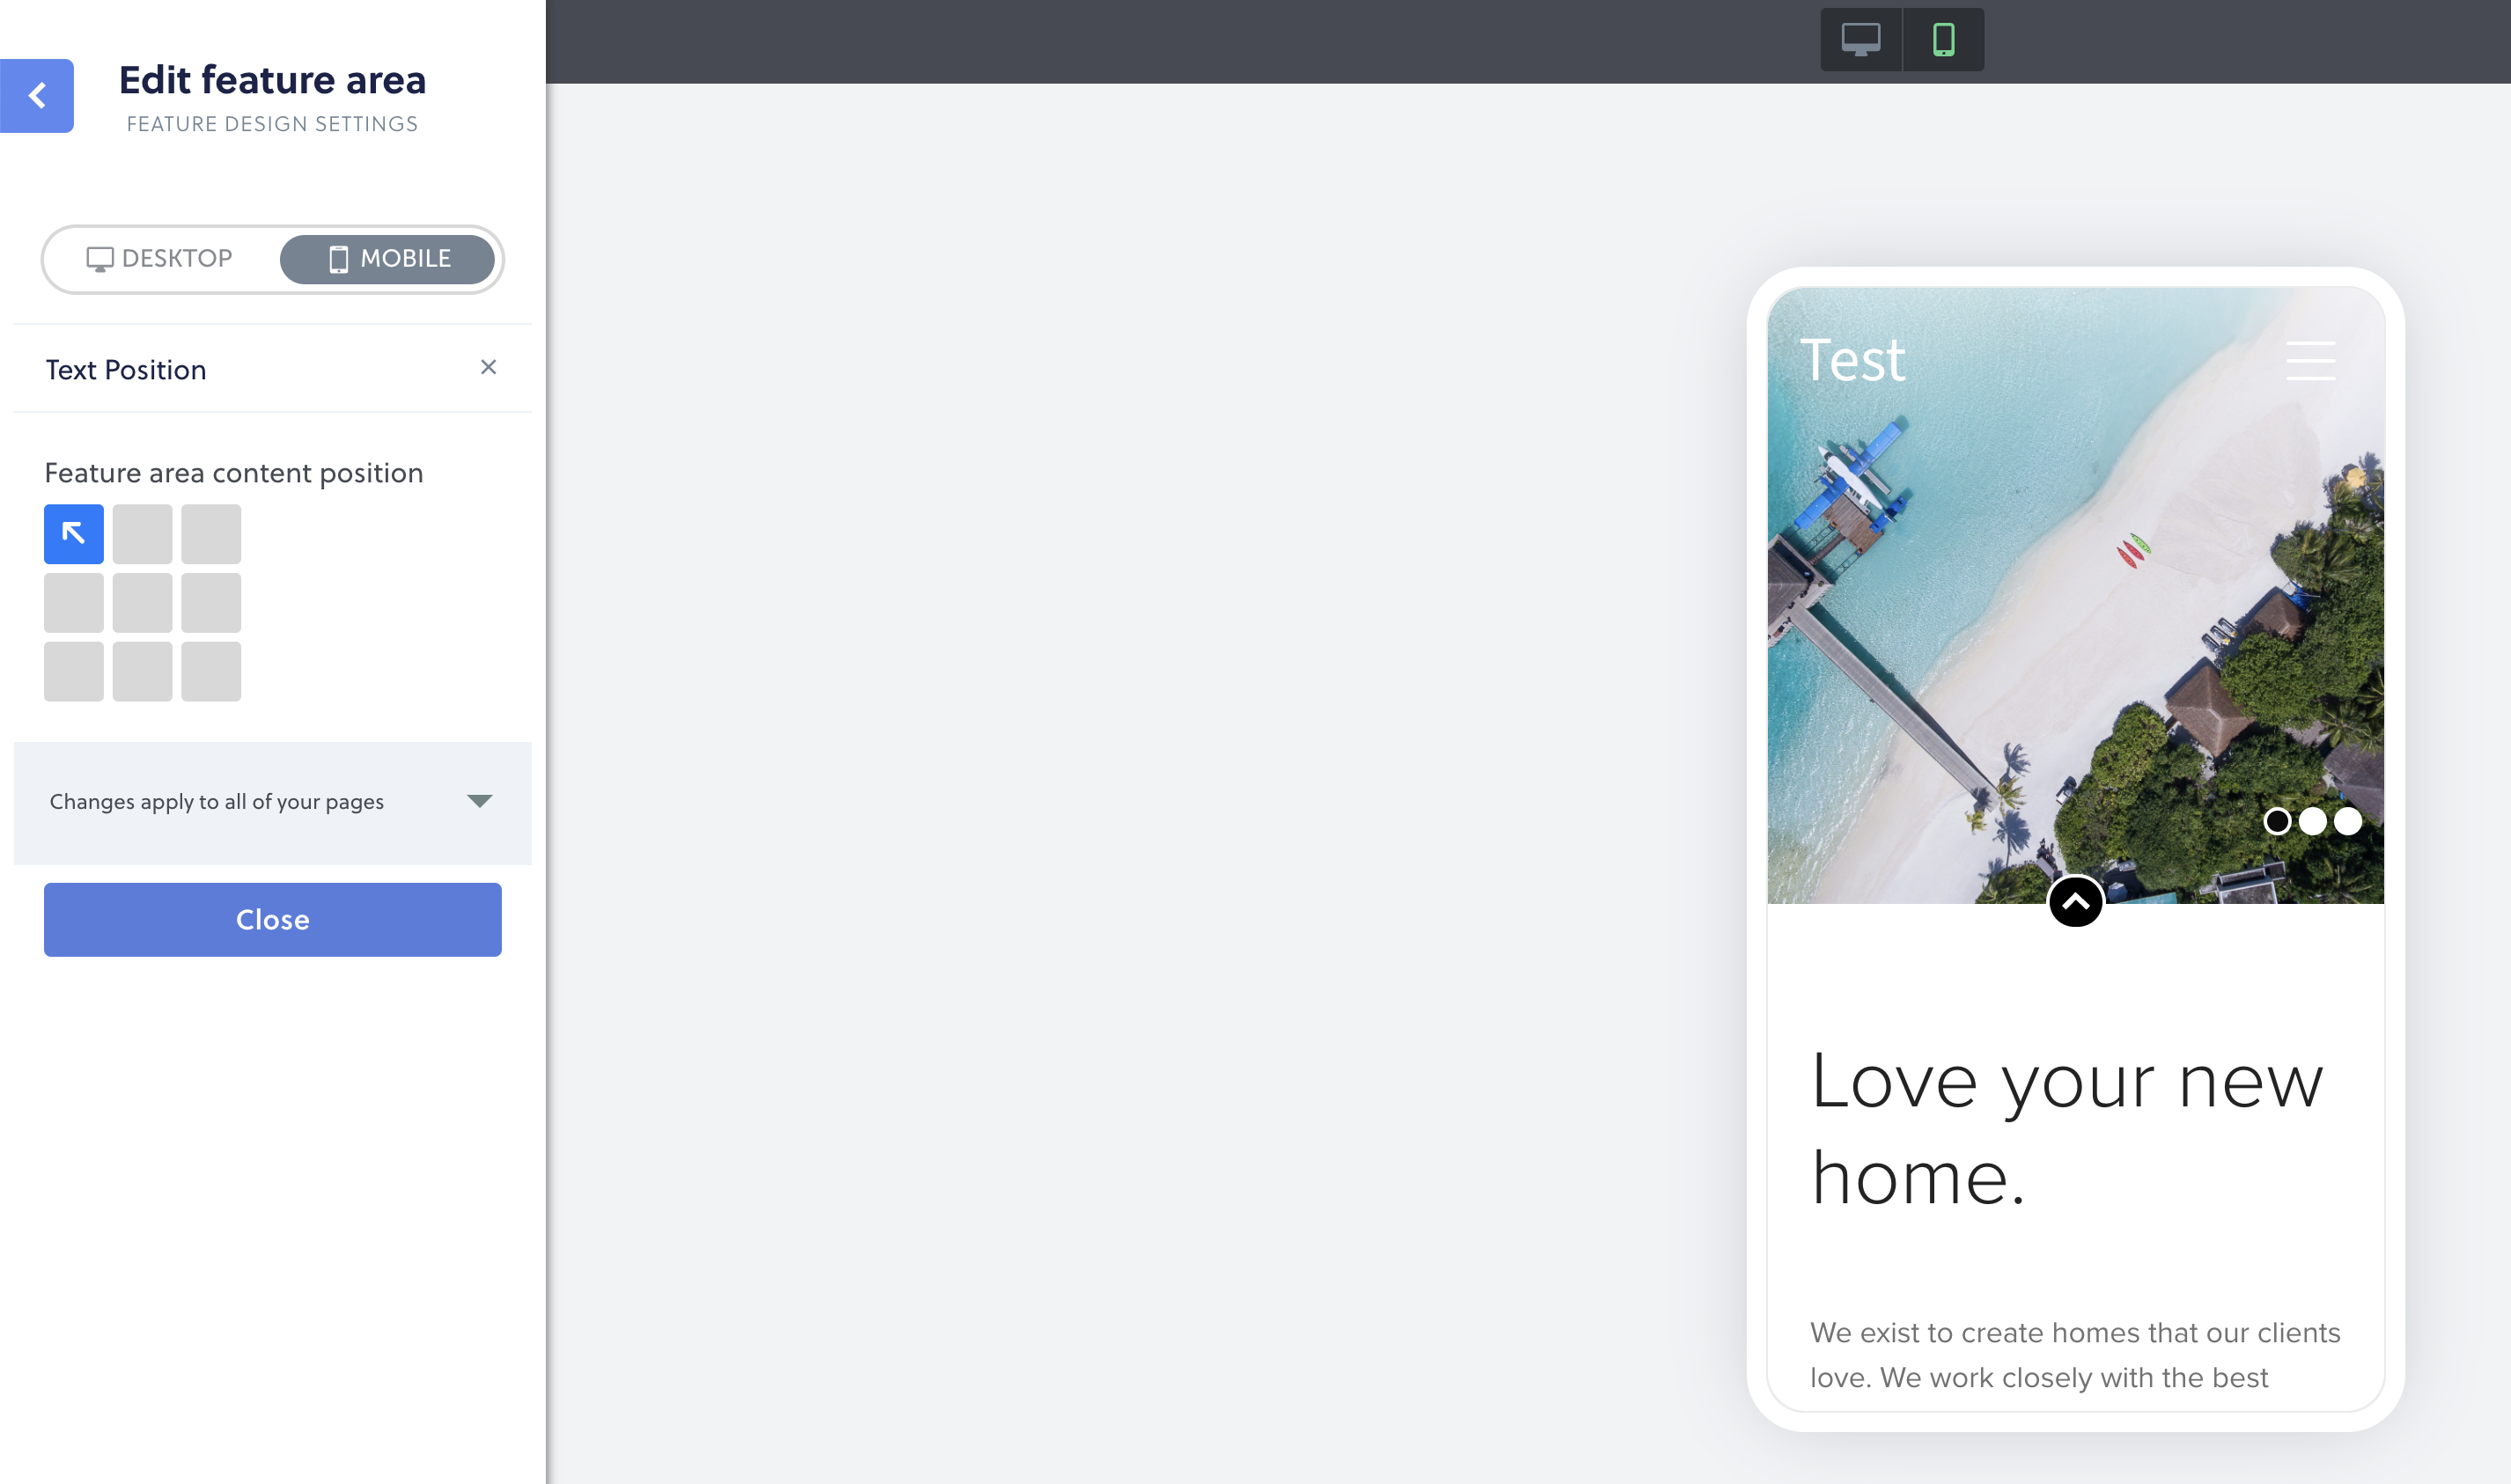Select bottom-left content position
This screenshot has height=1484, width=2511.
(x=74, y=671)
